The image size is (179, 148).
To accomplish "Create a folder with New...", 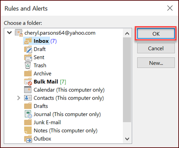I will 156,63.
